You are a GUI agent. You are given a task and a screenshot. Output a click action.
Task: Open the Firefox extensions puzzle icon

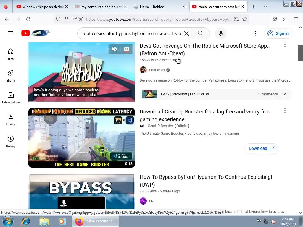tap(285, 19)
